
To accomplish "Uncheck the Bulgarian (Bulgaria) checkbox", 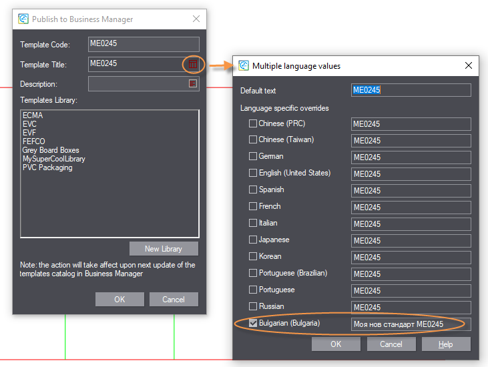I will [x=253, y=324].
